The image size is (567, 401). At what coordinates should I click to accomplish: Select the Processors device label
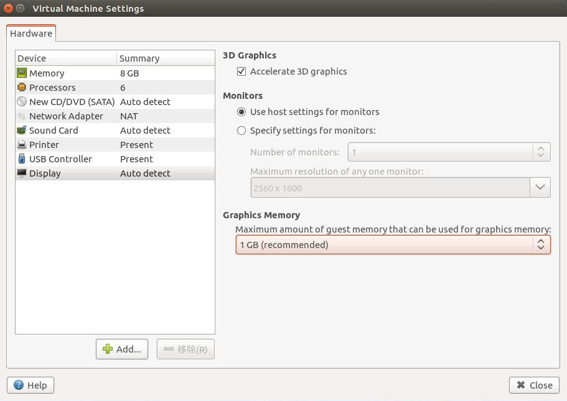(52, 88)
